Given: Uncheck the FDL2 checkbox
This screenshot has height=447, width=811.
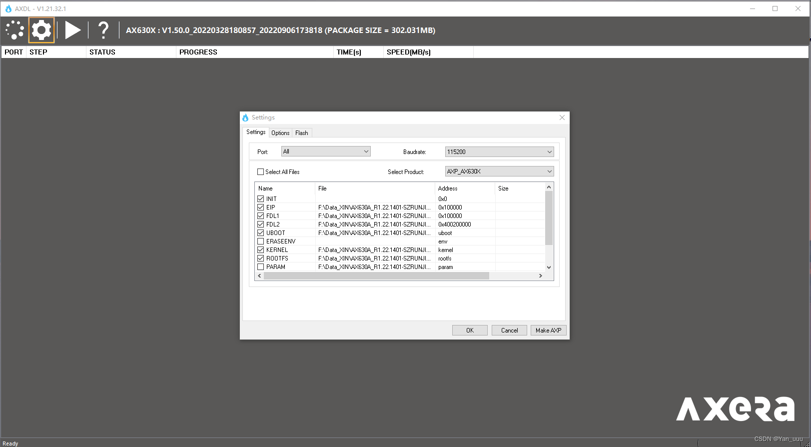Looking at the screenshot, I should click(x=260, y=224).
